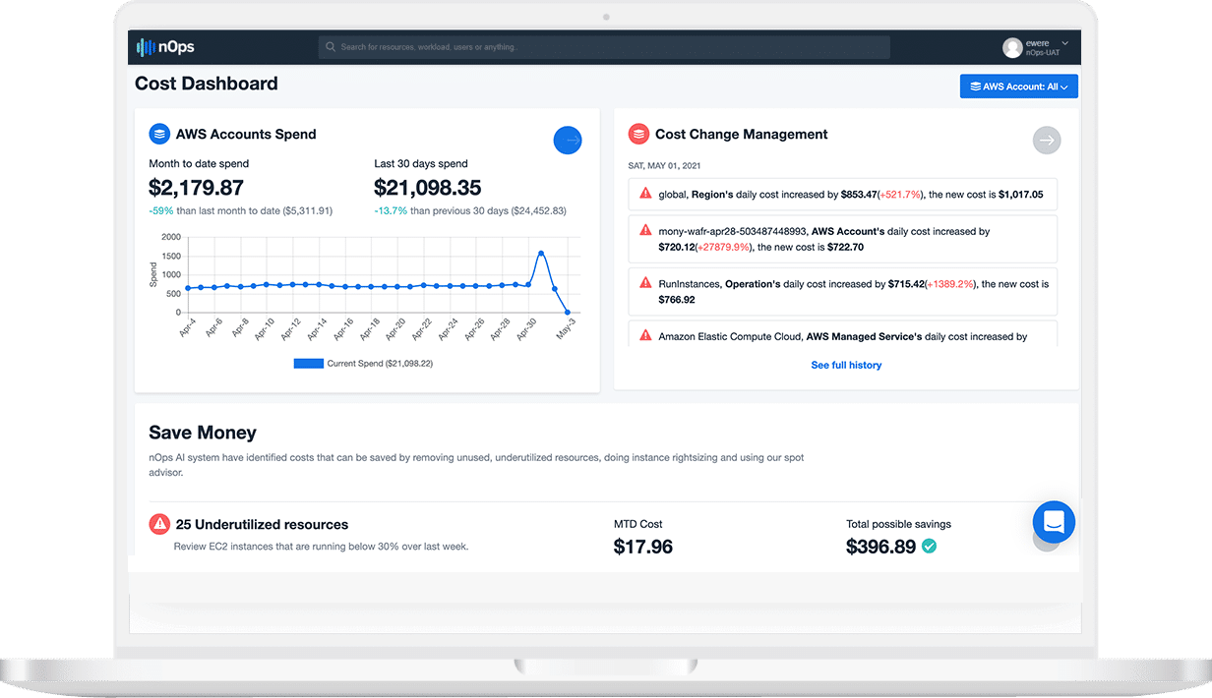The height and width of the screenshot is (698, 1212).
Task: Click the Apr-30 spike point on chart
Action: coord(541,253)
